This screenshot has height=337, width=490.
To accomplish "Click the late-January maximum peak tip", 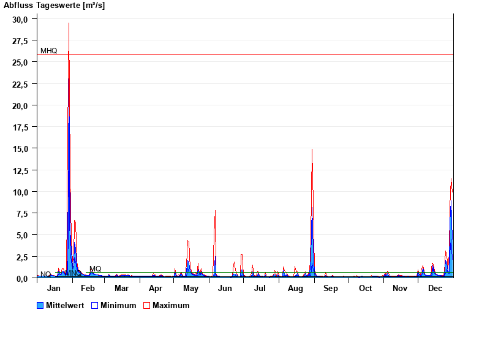I will pos(69,23).
